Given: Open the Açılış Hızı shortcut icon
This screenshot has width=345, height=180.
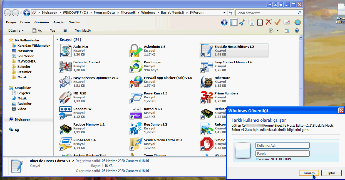Looking at the screenshot, I should pyautogui.click(x=66, y=51).
